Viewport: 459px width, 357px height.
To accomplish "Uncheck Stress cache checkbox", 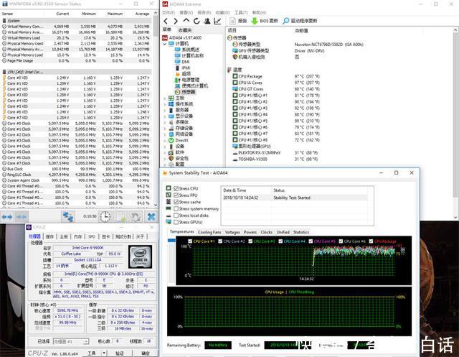I will coord(176,202).
